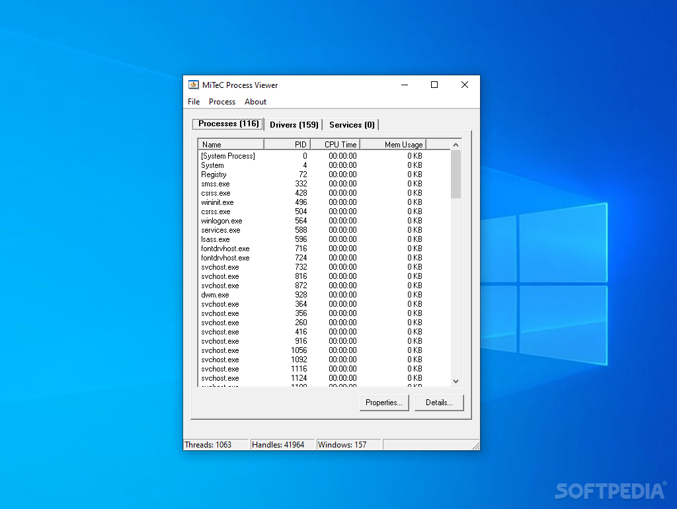Open the Process menu
677x509 pixels.
click(222, 101)
